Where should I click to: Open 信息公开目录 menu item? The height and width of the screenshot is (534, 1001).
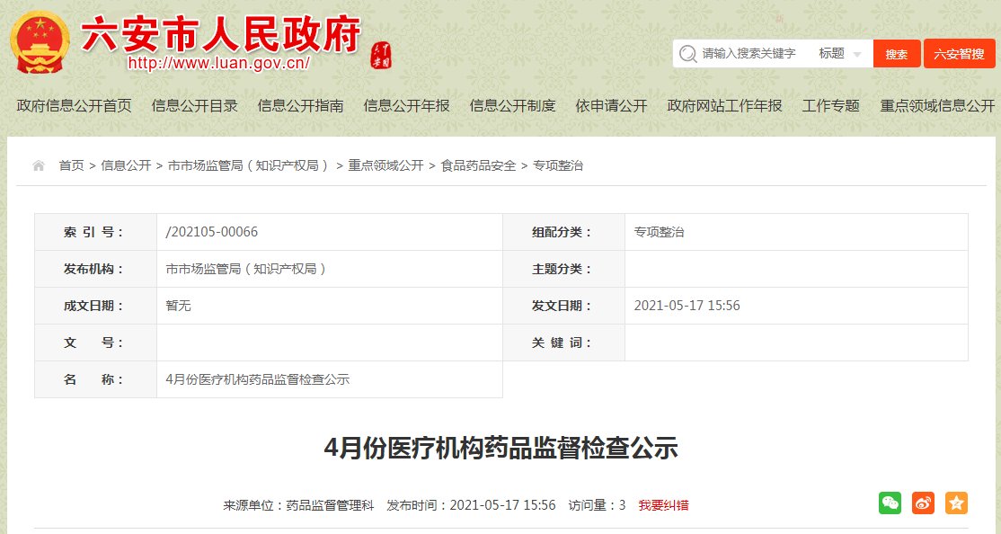(x=195, y=106)
